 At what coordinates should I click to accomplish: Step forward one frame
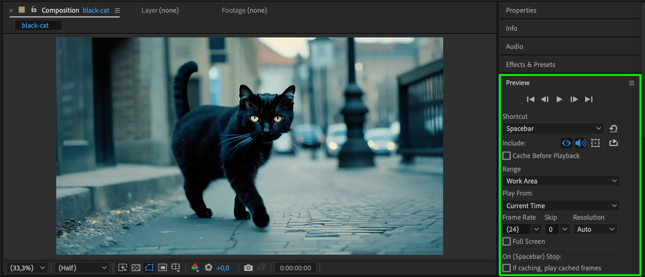tap(574, 99)
